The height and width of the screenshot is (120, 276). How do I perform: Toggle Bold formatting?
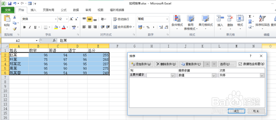(25, 27)
